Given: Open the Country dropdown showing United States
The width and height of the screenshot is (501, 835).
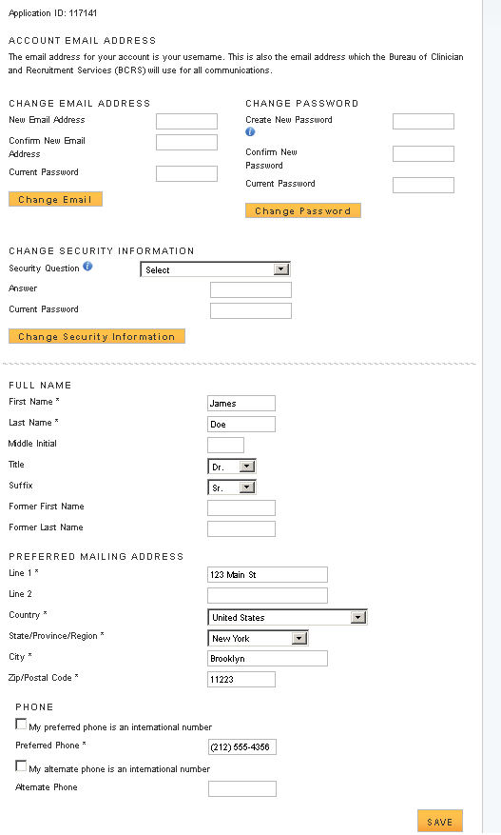Looking at the screenshot, I should click(x=287, y=617).
